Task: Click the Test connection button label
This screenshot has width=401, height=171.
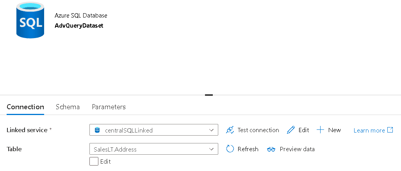Action: coord(258,130)
